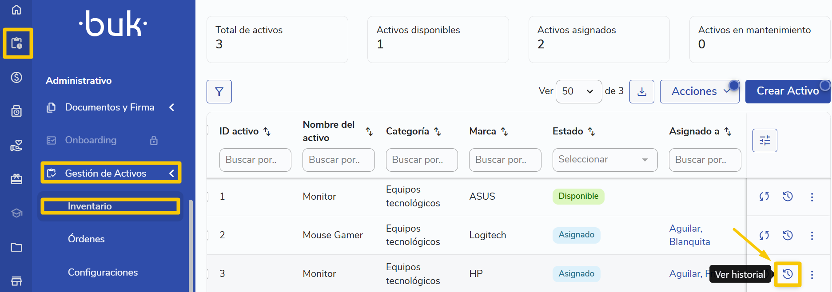The image size is (832, 292).
Task: Go to home icon in sidebar
Action: click(x=16, y=9)
